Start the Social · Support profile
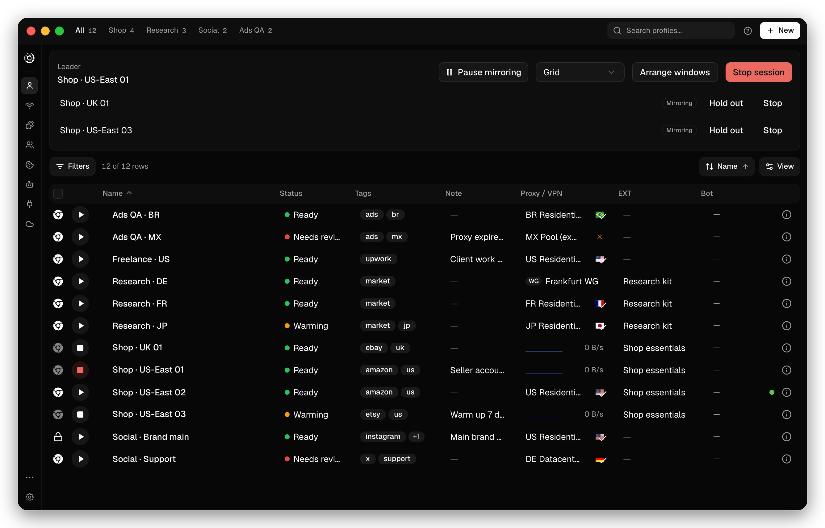The width and height of the screenshot is (825, 528). (x=80, y=459)
